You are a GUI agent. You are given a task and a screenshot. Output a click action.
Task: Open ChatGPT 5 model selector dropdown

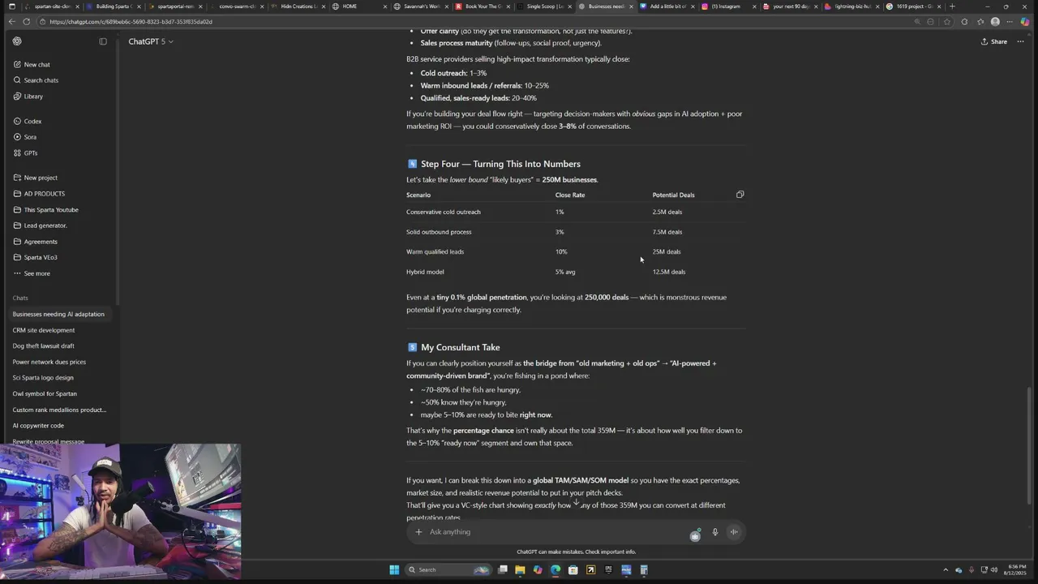151,41
